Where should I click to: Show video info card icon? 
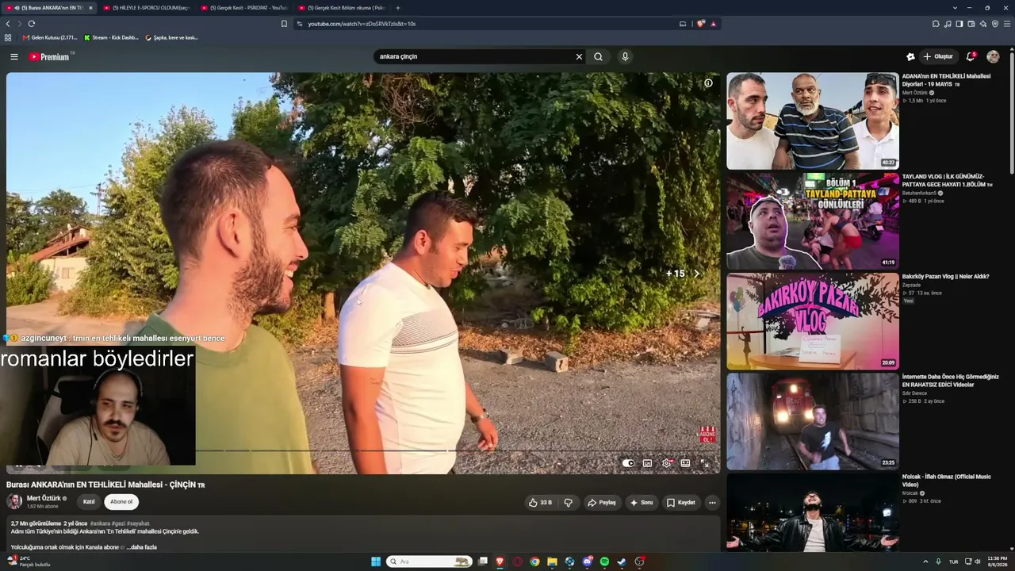(x=708, y=82)
